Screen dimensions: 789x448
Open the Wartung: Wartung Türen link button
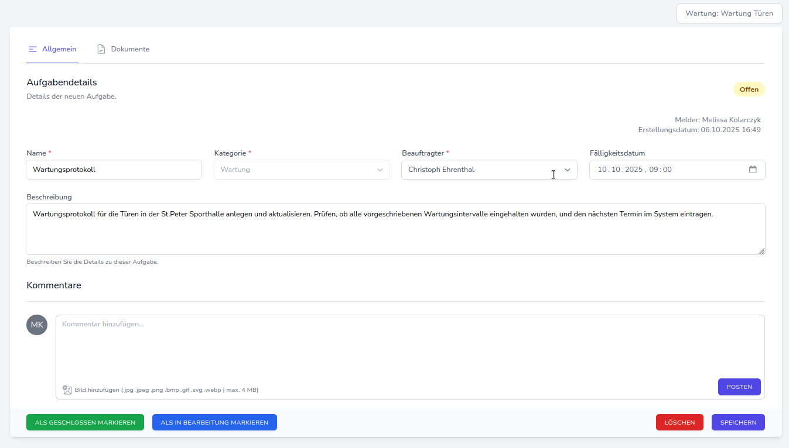(729, 13)
